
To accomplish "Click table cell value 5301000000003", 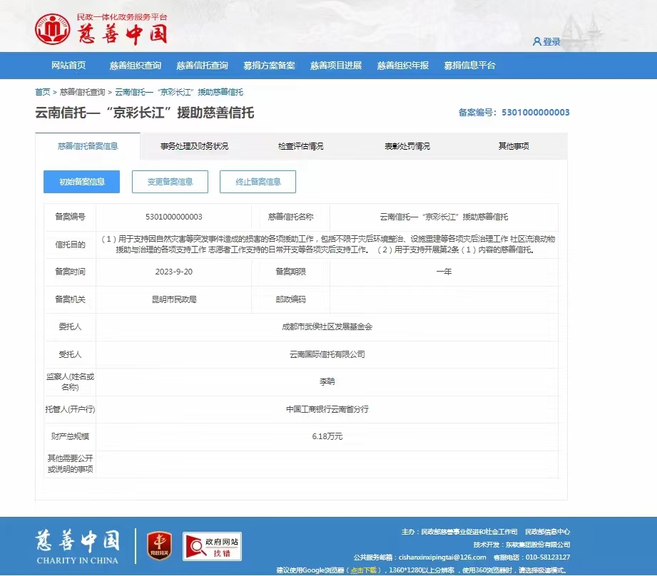I will coord(174,217).
